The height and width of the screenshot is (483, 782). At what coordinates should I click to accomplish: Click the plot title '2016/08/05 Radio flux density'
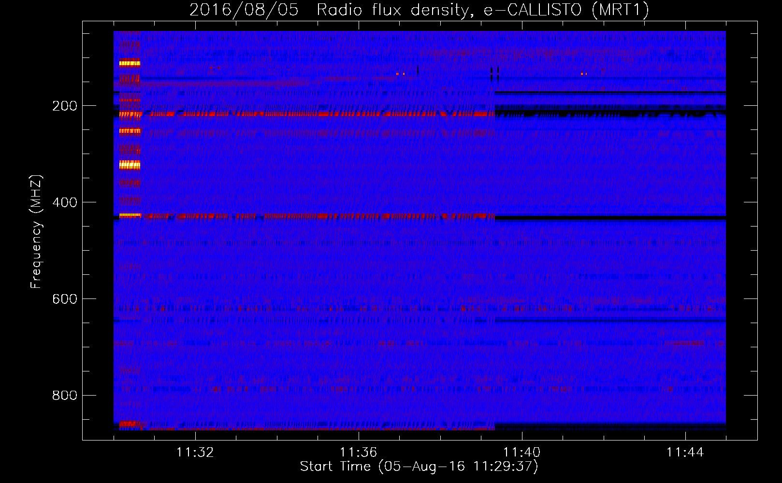419,10
